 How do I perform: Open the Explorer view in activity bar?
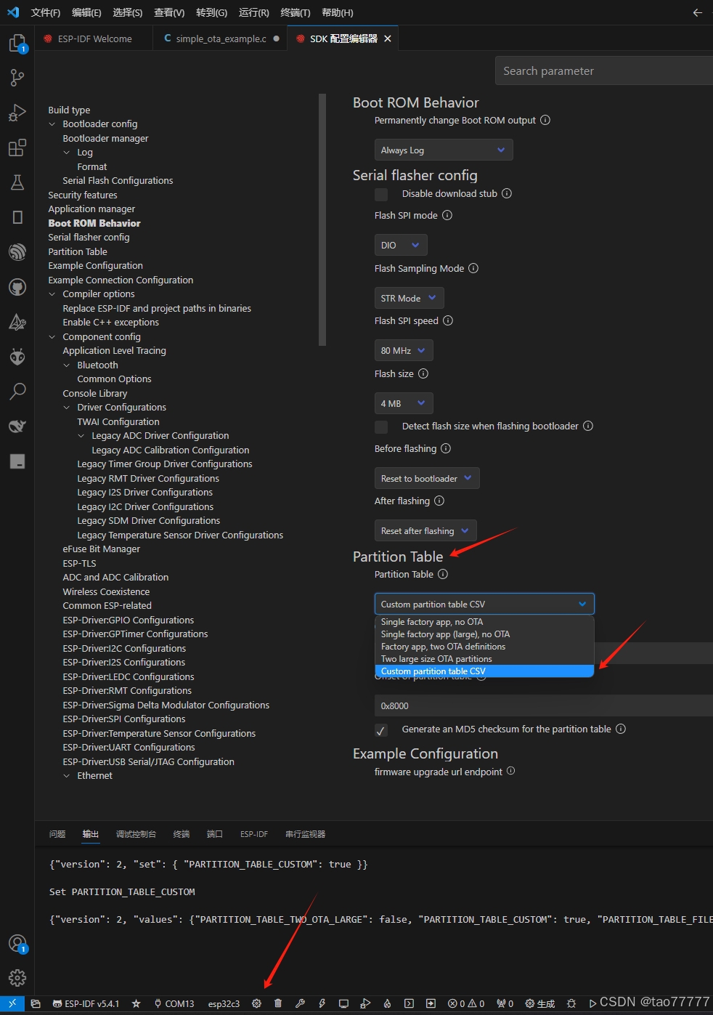(17, 44)
